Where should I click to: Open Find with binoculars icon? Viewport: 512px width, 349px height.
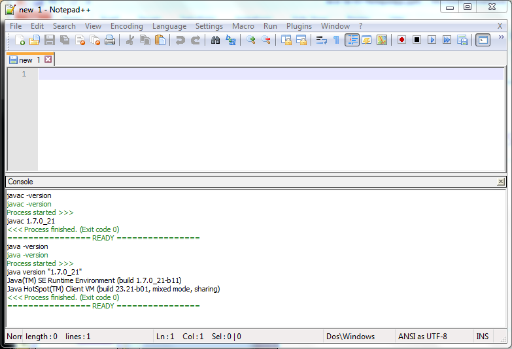click(x=216, y=40)
